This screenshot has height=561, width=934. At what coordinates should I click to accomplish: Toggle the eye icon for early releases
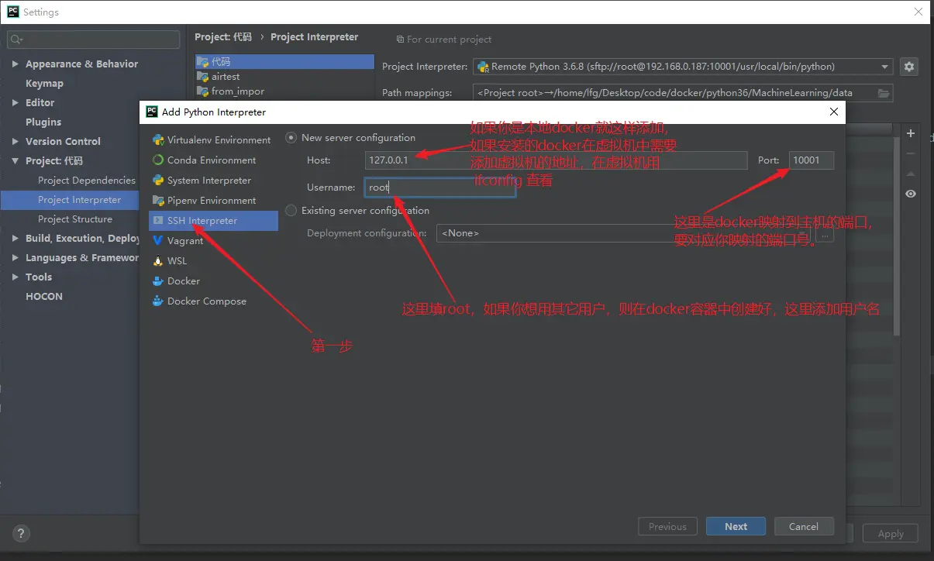(911, 194)
